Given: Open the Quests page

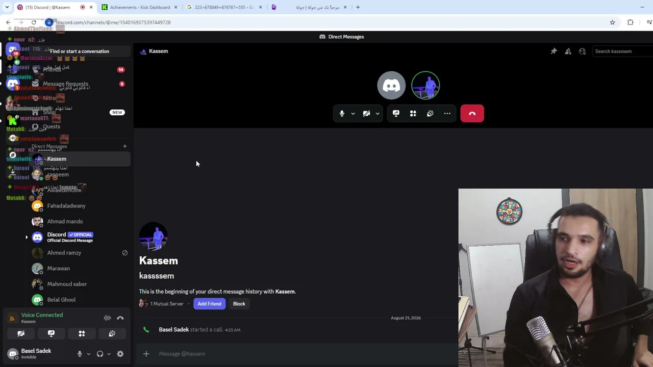Looking at the screenshot, I should 80,126.
